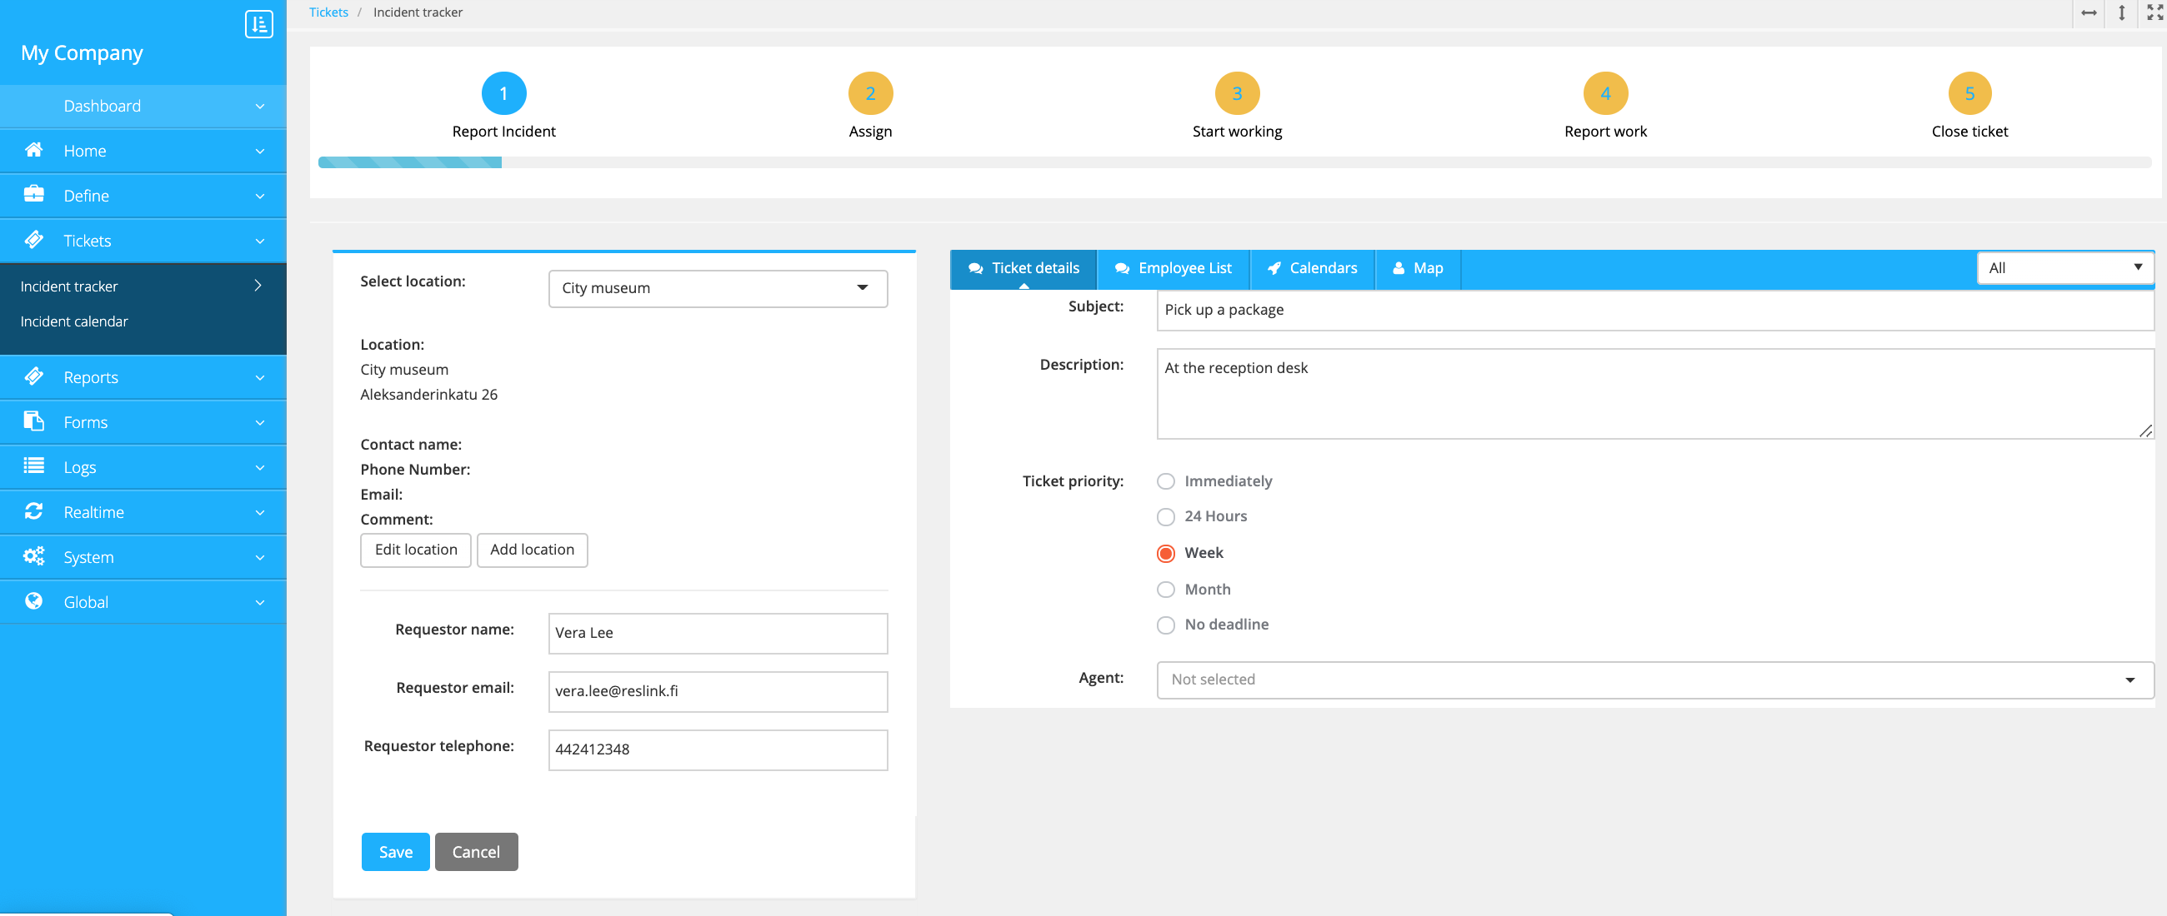Click the horizontal expand arrows icon
Screen dimensions: 2167x916
[2088, 12]
